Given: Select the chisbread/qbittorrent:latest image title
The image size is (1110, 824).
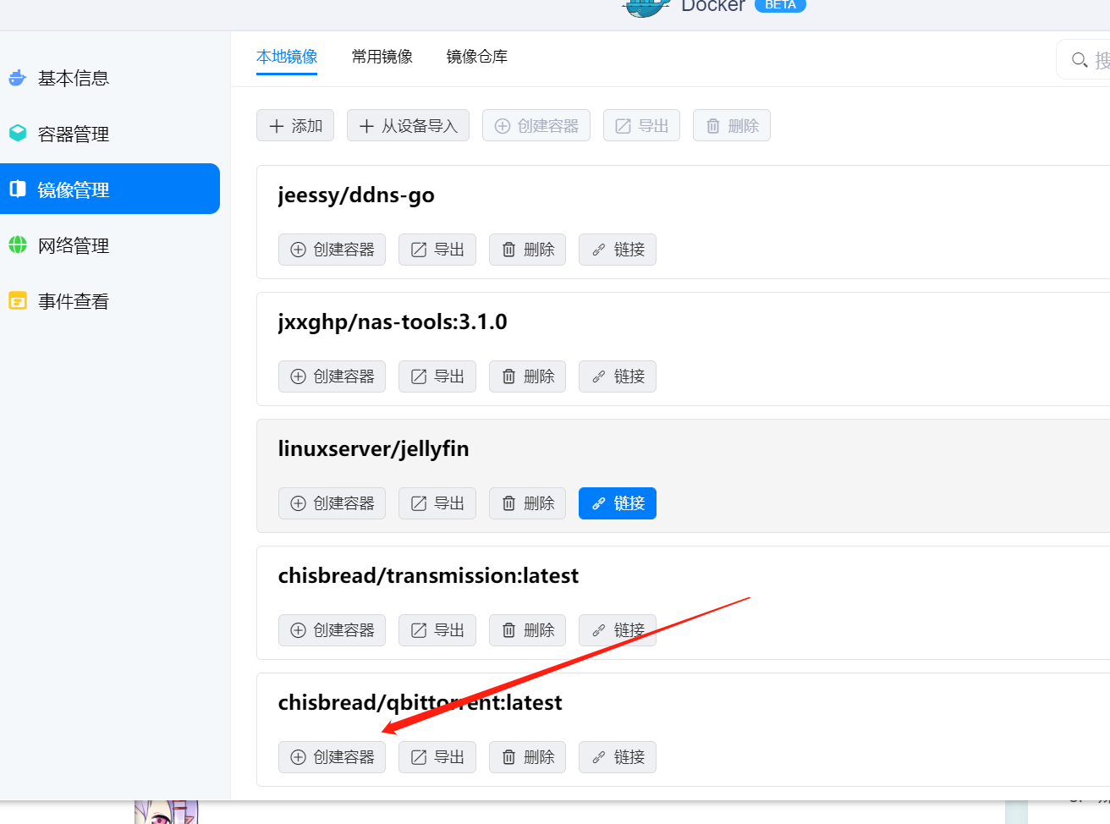Looking at the screenshot, I should pos(420,703).
